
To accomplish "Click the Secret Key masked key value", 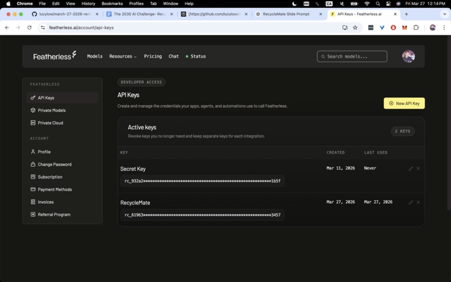I will tap(202, 181).
